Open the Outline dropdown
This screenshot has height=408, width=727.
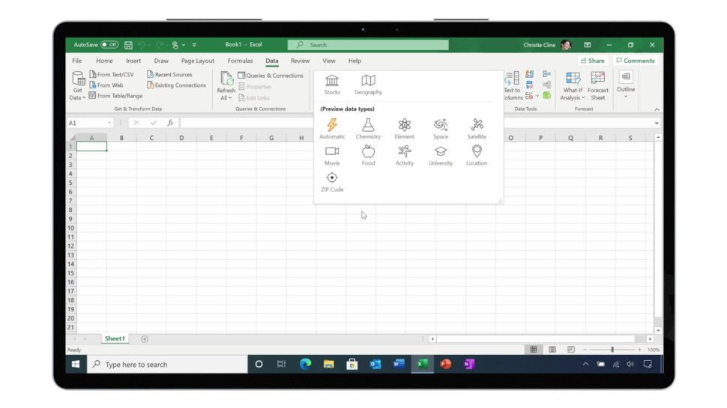(626, 85)
